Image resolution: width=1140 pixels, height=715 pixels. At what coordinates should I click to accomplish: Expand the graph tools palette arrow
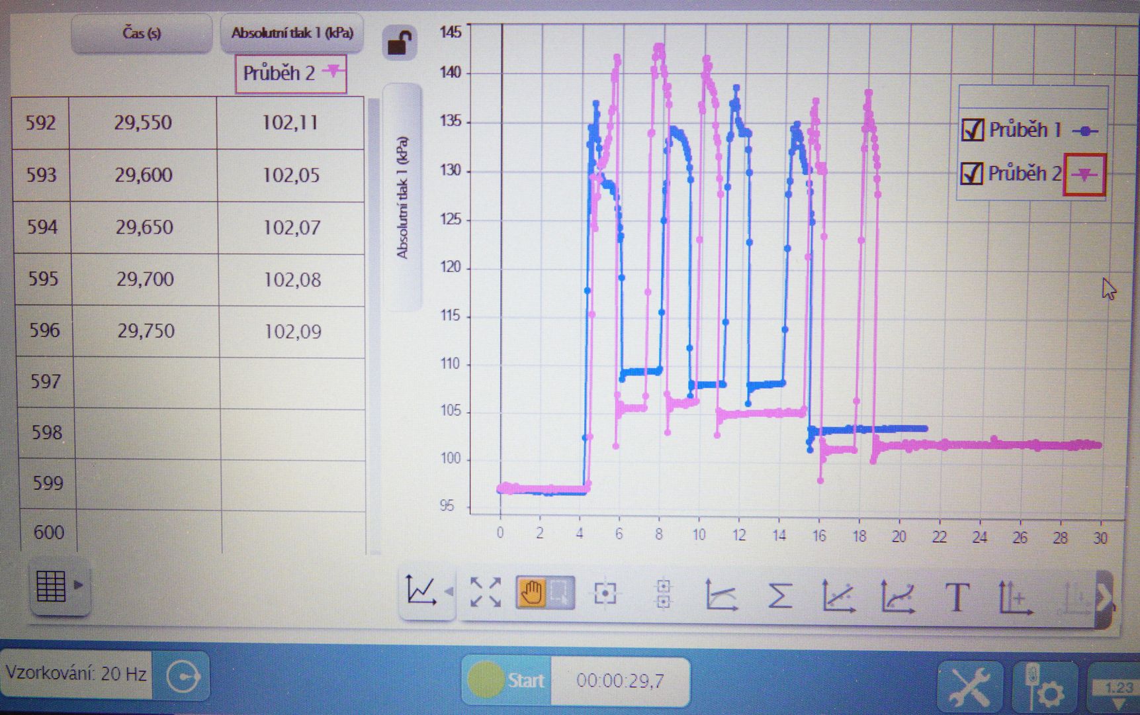coord(1104,597)
